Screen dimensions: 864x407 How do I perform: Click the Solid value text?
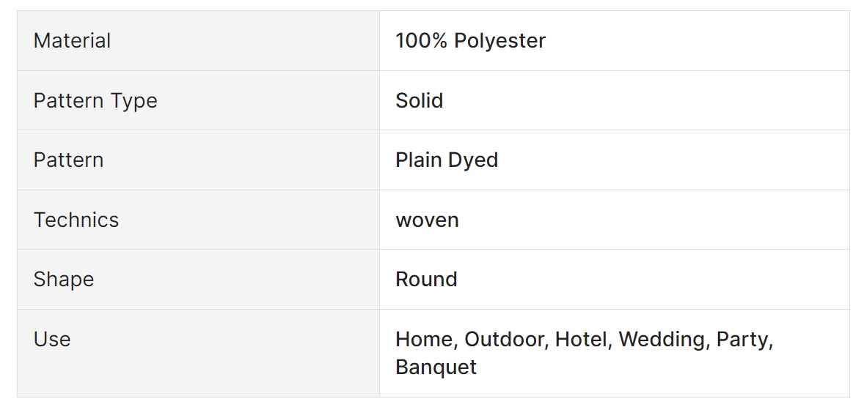(x=419, y=100)
